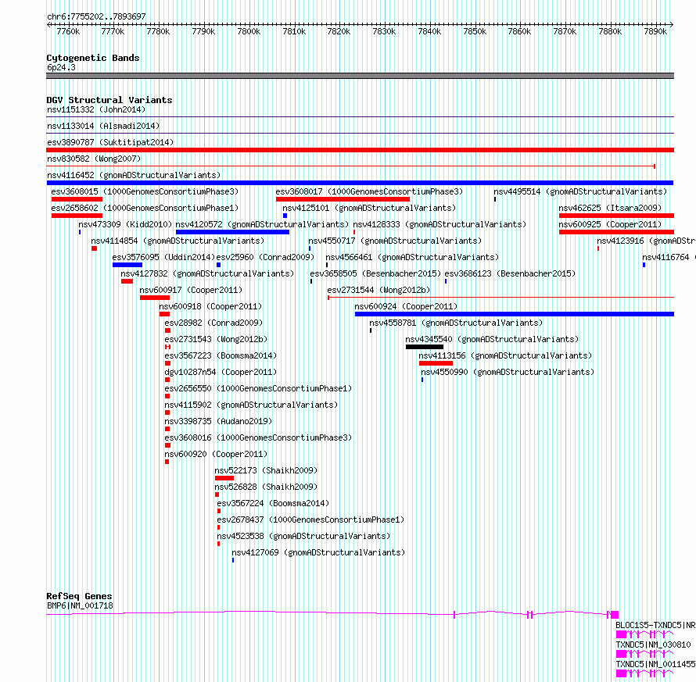Open the nsv4114854 gnomAD variant label
This screenshot has width=696, height=682.
point(178,241)
